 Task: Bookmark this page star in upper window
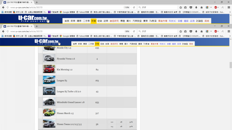pyautogui.click(x=181, y=7)
